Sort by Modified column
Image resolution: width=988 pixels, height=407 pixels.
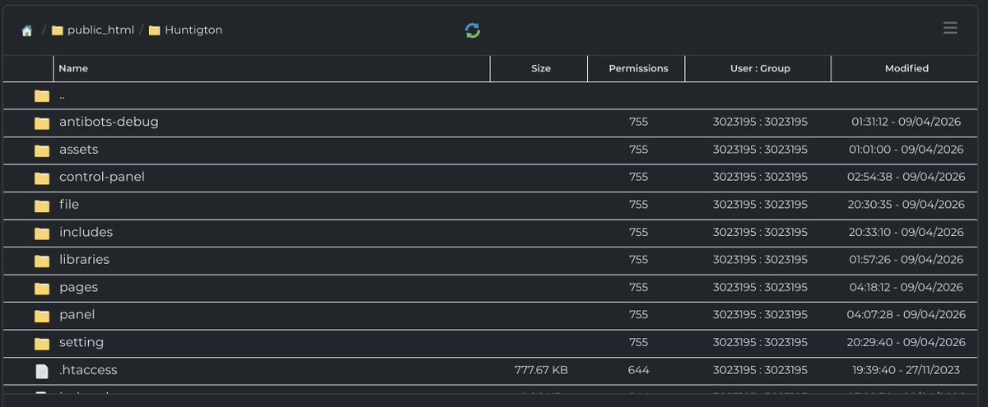pos(906,68)
